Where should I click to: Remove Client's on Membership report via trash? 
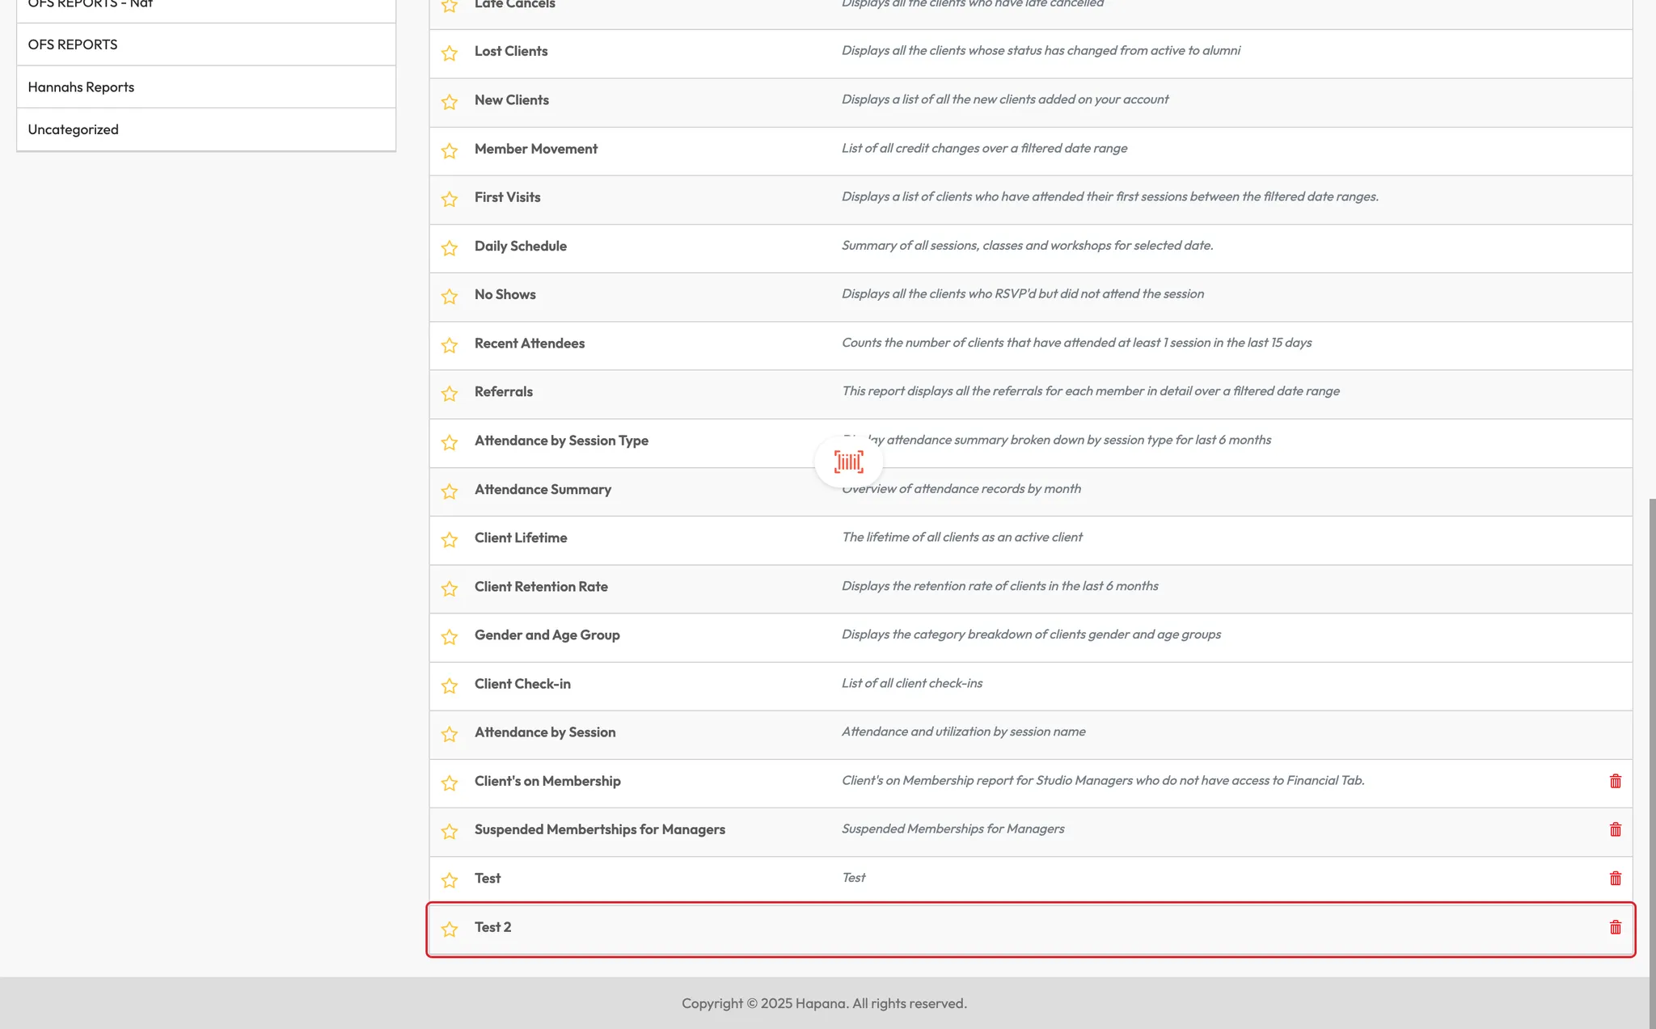point(1615,781)
